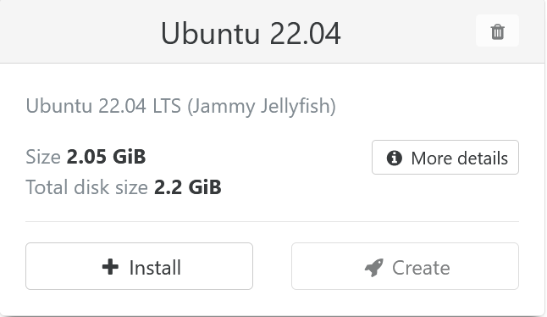Click the word Create on the button

tap(421, 268)
